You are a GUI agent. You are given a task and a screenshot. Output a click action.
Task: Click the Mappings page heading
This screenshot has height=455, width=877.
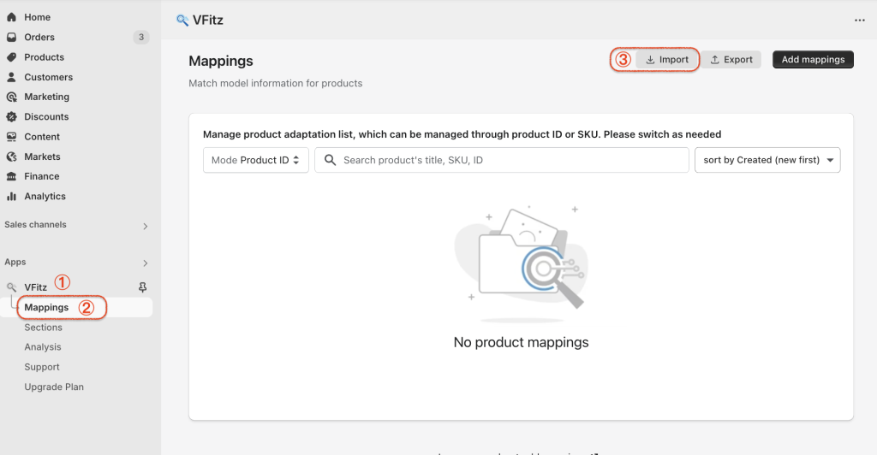point(221,61)
